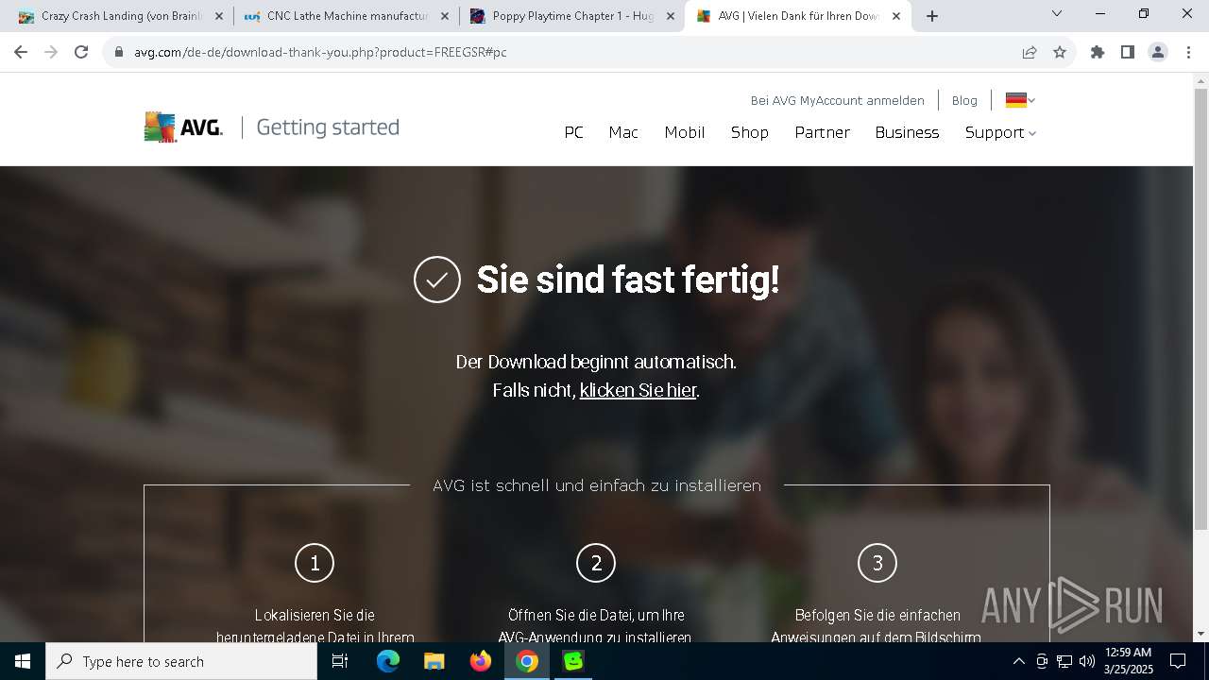The image size is (1209, 680).
Task: Close the Crazy Crash Landing tab
Action: click(x=219, y=16)
